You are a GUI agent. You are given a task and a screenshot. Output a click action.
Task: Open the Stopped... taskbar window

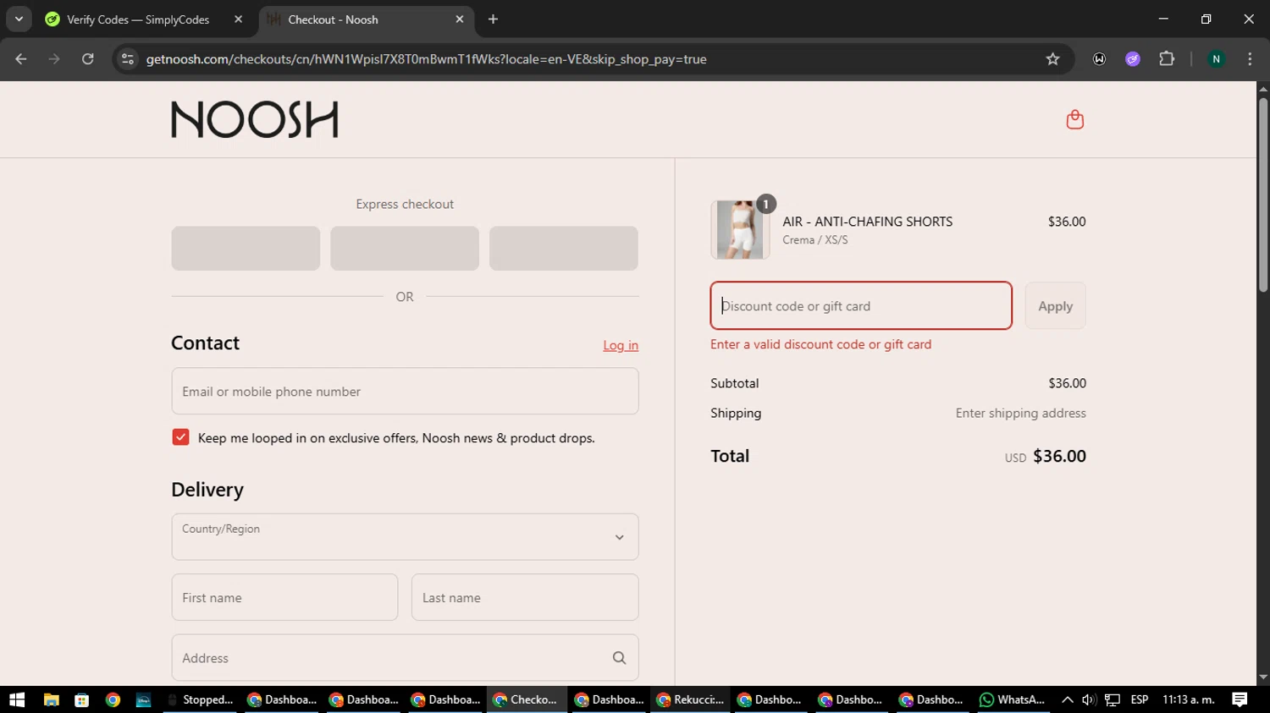coord(201,699)
